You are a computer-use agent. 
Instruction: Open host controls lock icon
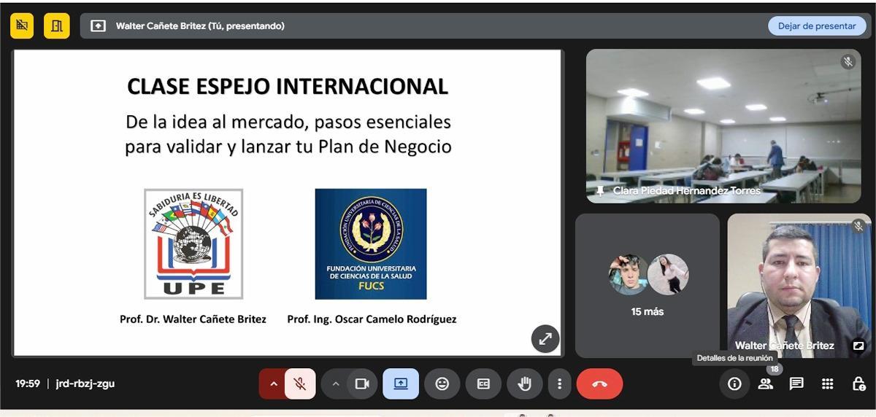(858, 384)
